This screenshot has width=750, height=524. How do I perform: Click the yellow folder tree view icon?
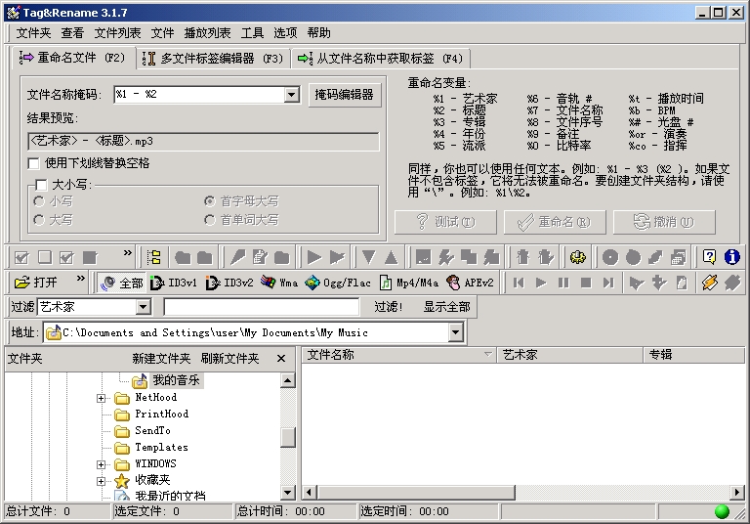153,257
